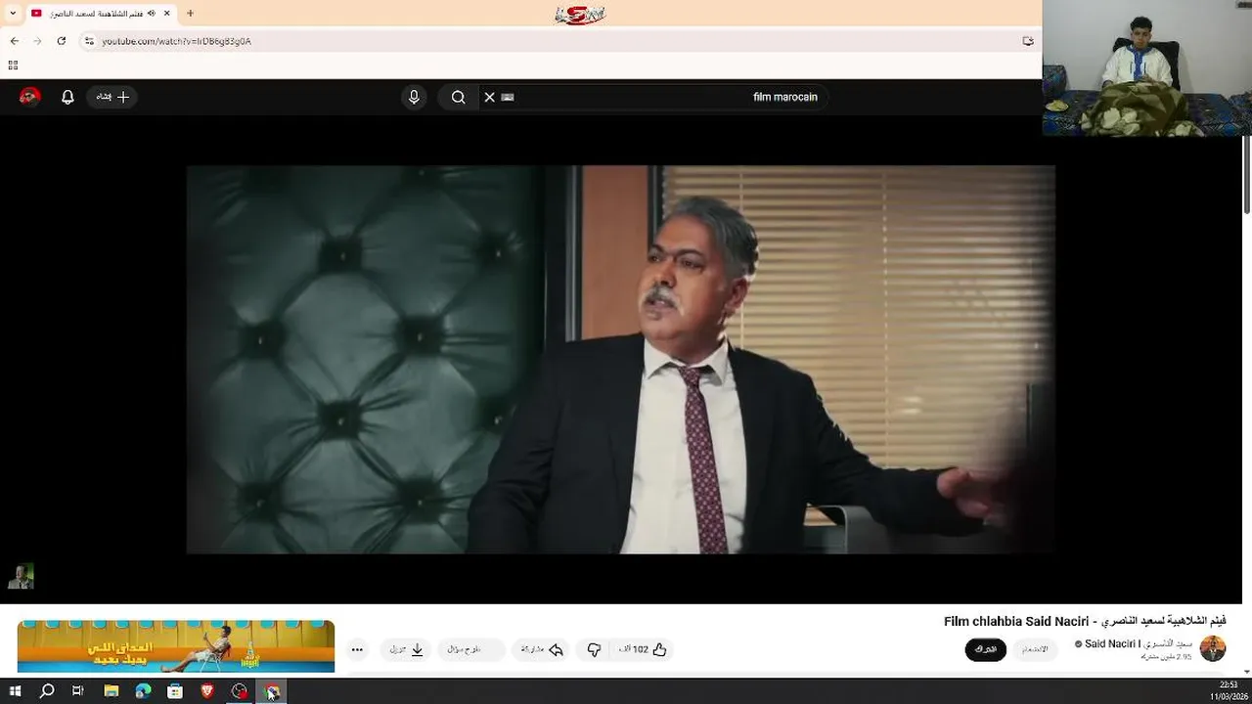This screenshot has height=704, width=1252.
Task: Open the apps grid in bookmarks bar
Action: point(13,66)
